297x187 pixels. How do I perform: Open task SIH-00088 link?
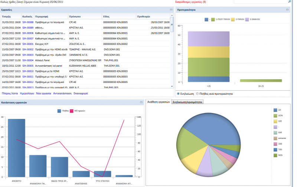tap(28, 22)
